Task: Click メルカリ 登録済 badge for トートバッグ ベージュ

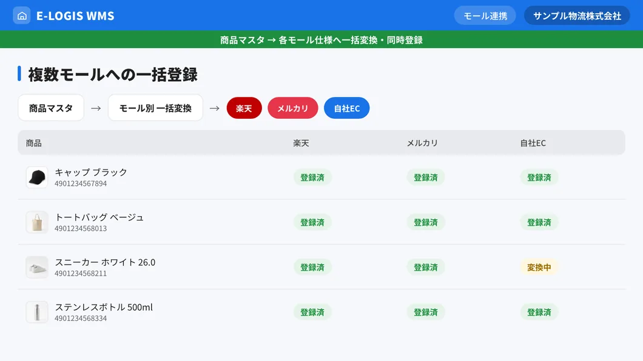Action: [426, 222]
